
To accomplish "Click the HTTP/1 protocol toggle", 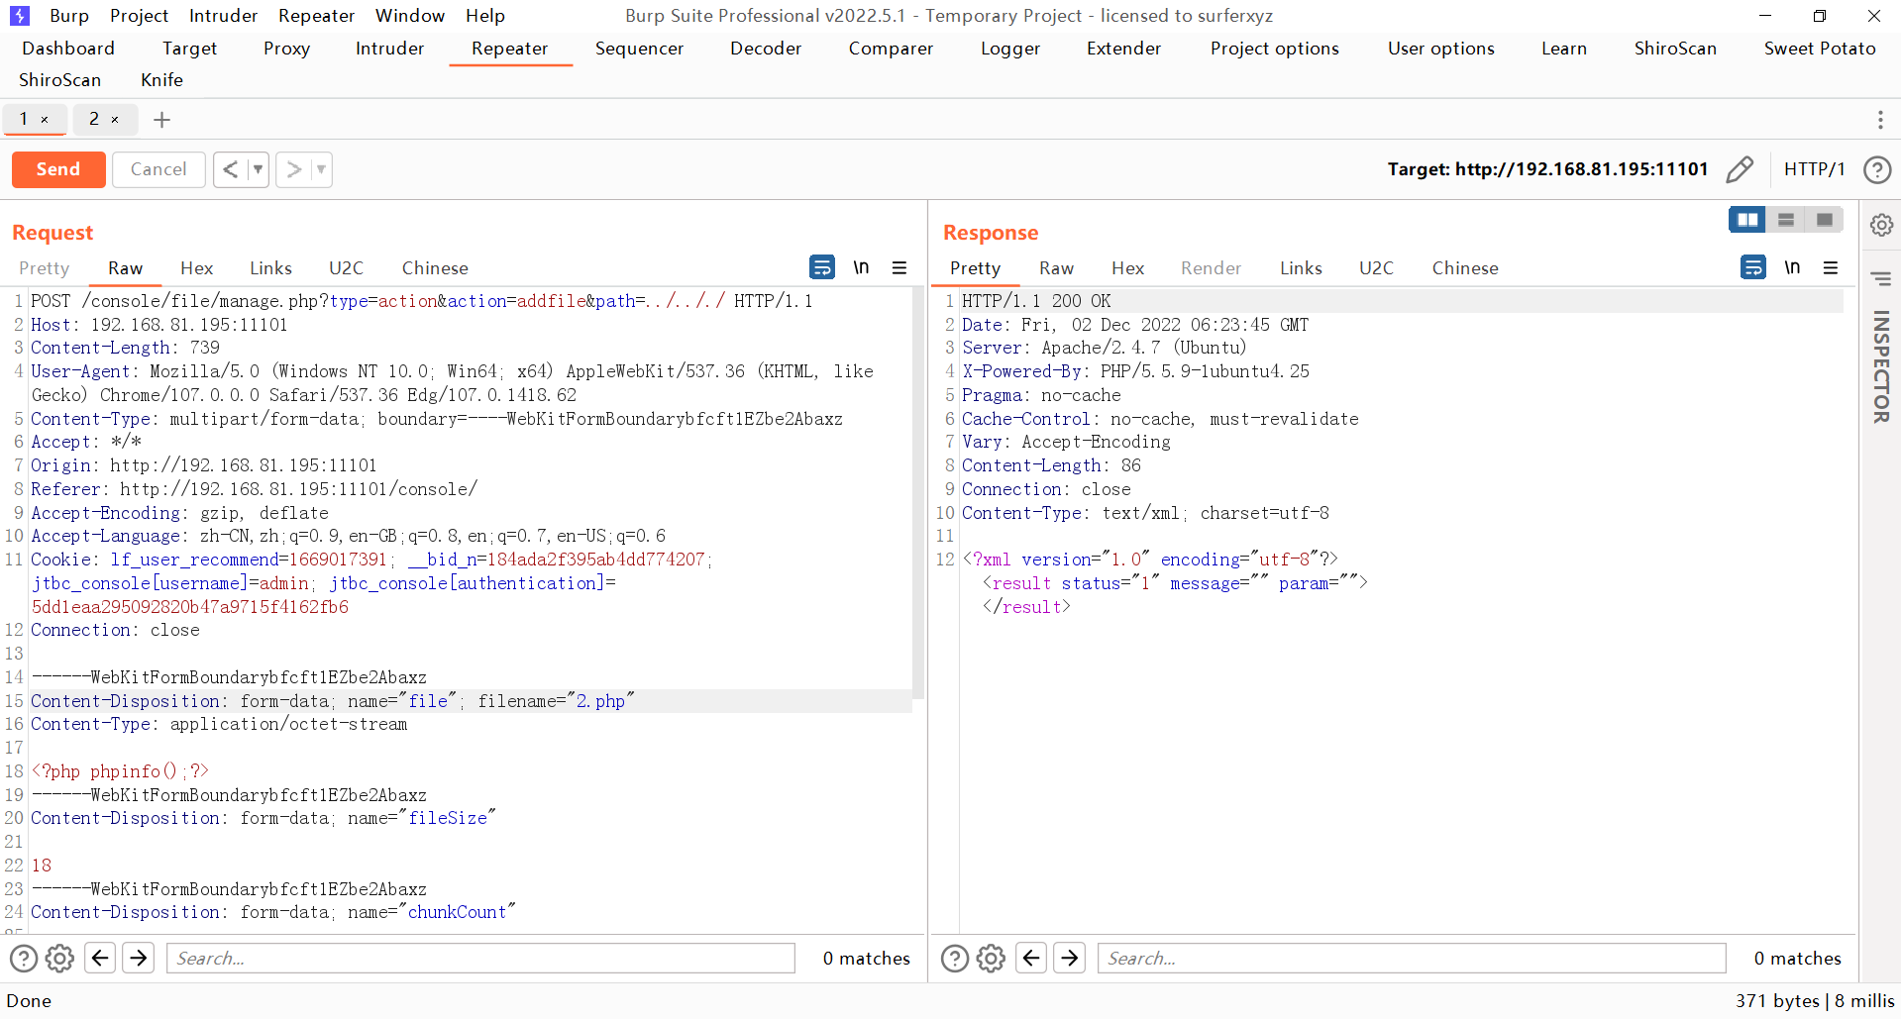I will (1814, 169).
